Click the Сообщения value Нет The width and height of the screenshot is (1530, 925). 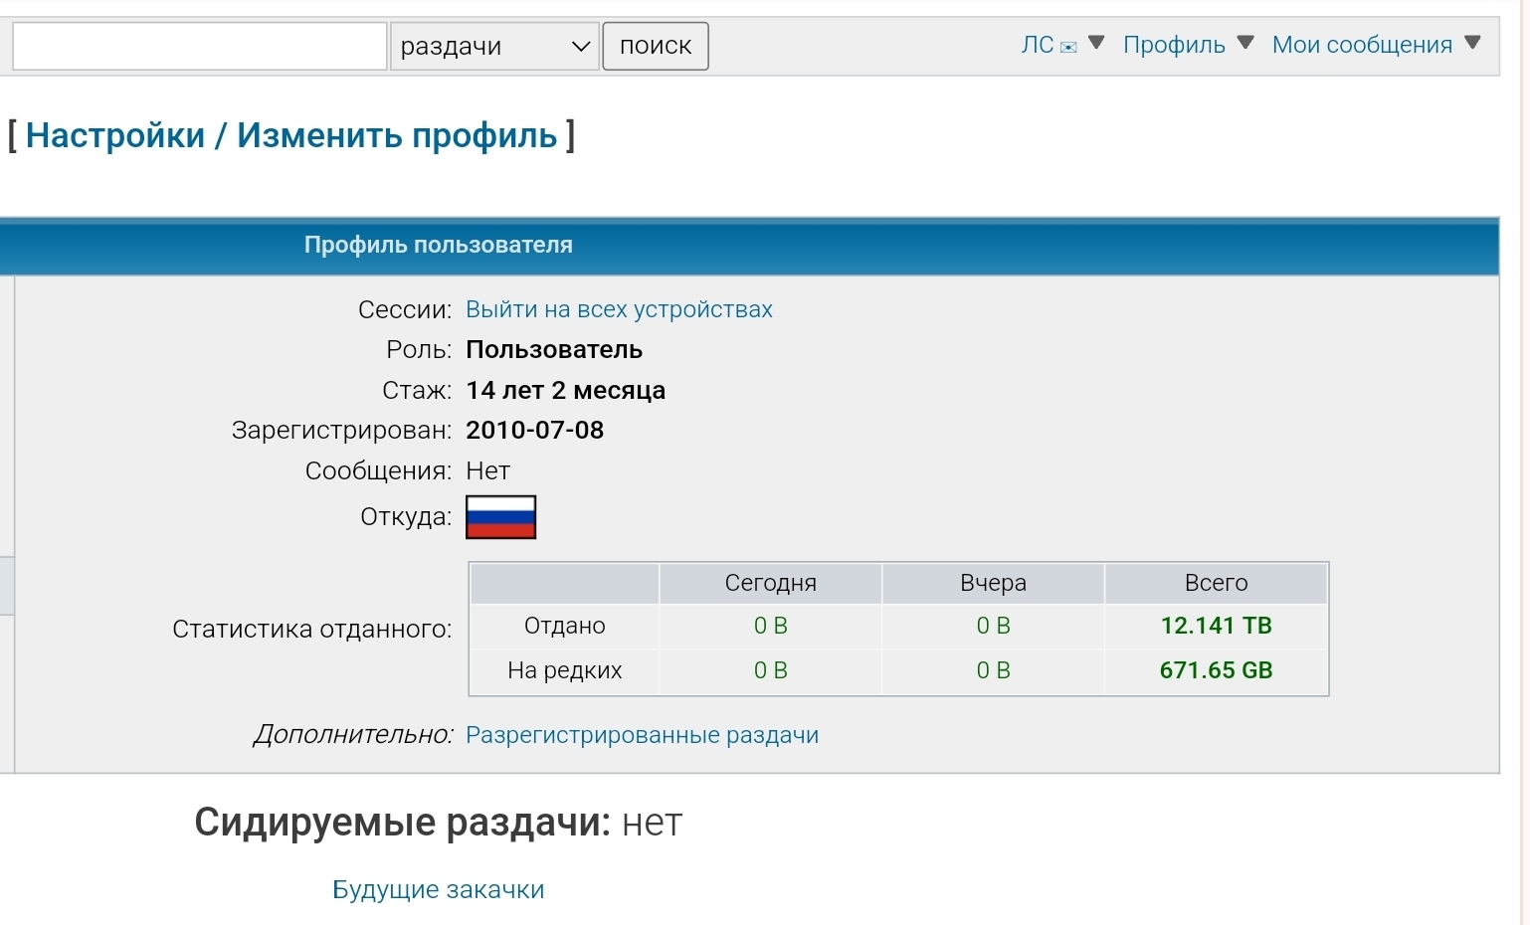487,470
